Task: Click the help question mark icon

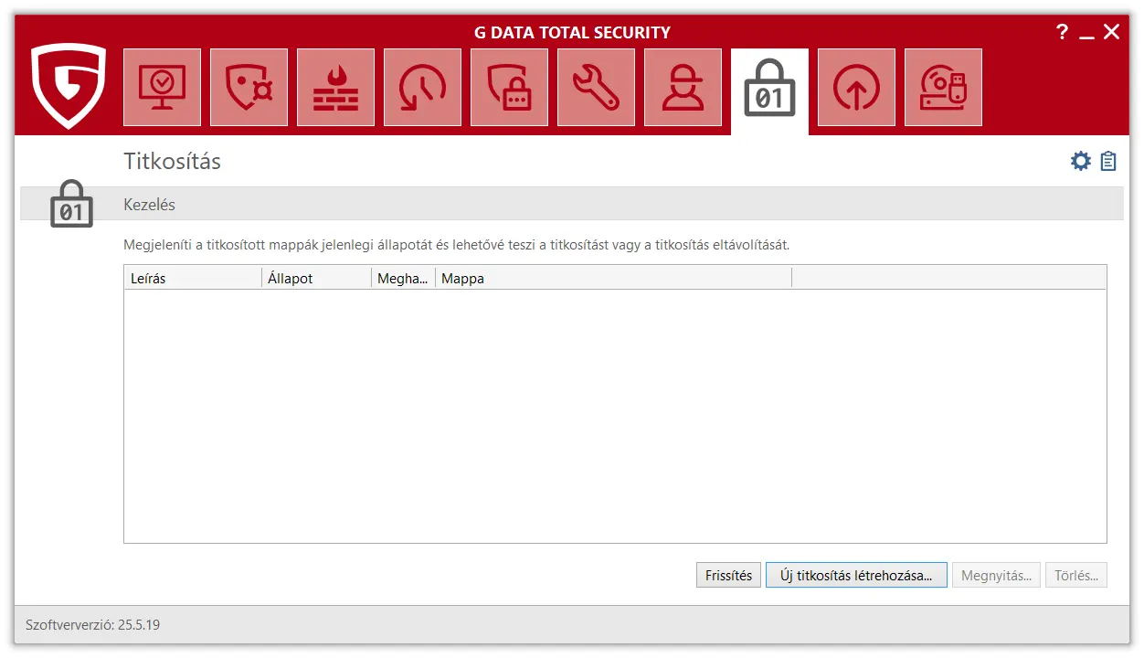Action: [x=1062, y=33]
